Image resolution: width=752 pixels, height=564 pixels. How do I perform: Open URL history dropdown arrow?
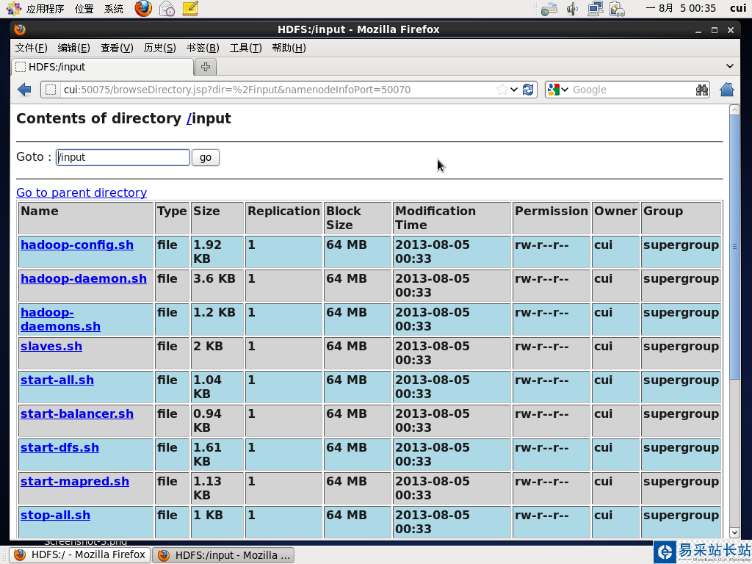[x=513, y=90]
